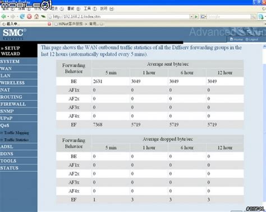Switch to the HiNet tab

click(x=79, y=24)
